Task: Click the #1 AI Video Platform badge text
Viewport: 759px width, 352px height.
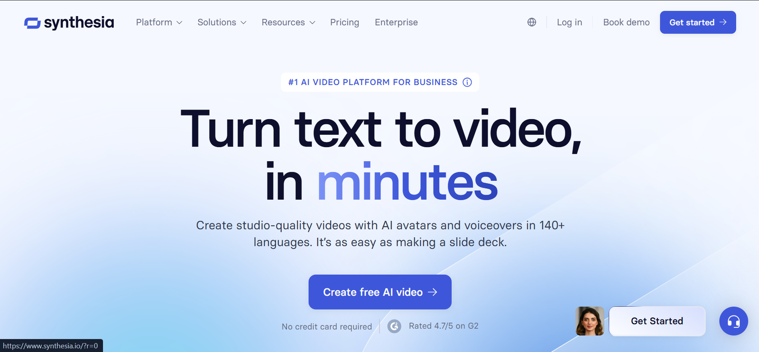Action: click(372, 82)
